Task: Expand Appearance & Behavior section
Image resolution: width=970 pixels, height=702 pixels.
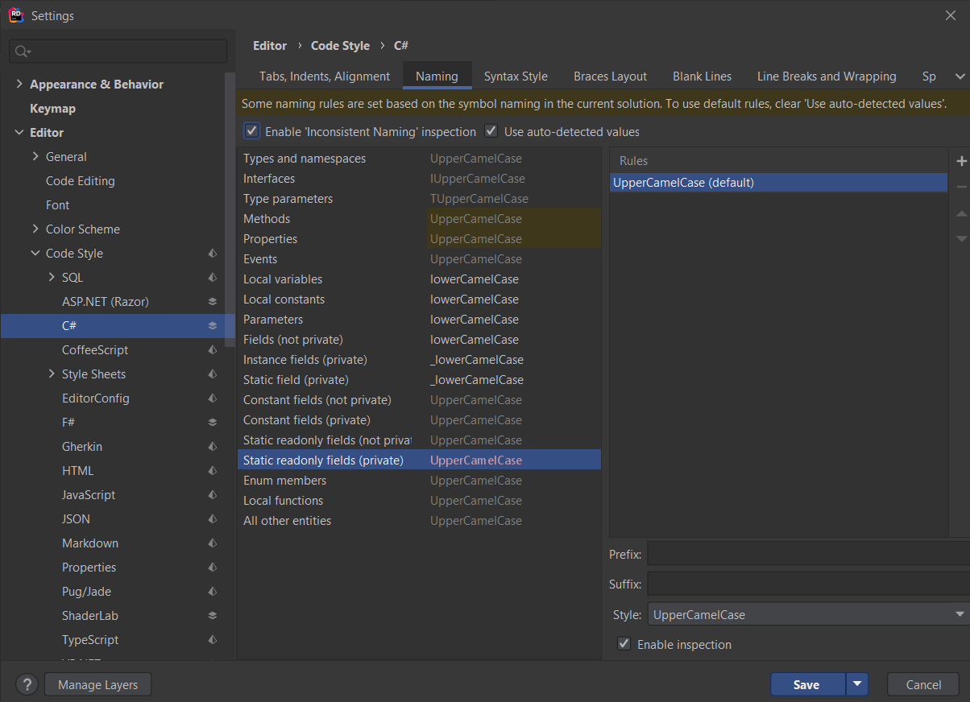Action: pyautogui.click(x=19, y=84)
